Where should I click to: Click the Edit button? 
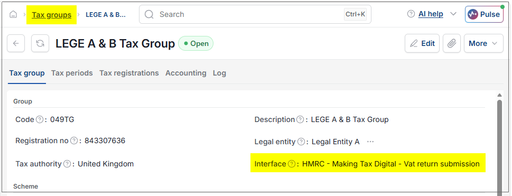tap(422, 43)
